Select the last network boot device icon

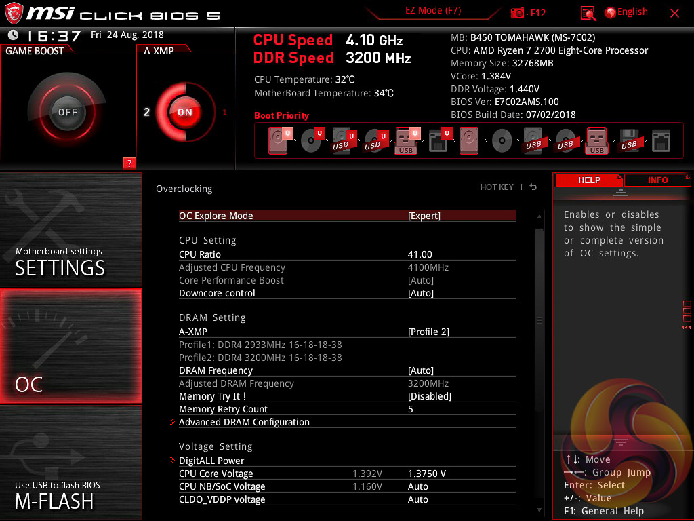661,141
